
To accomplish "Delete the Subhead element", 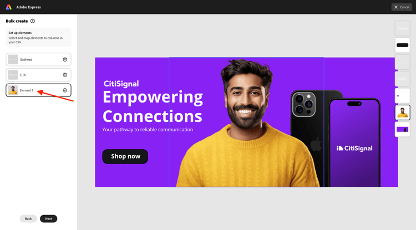I will click(65, 60).
